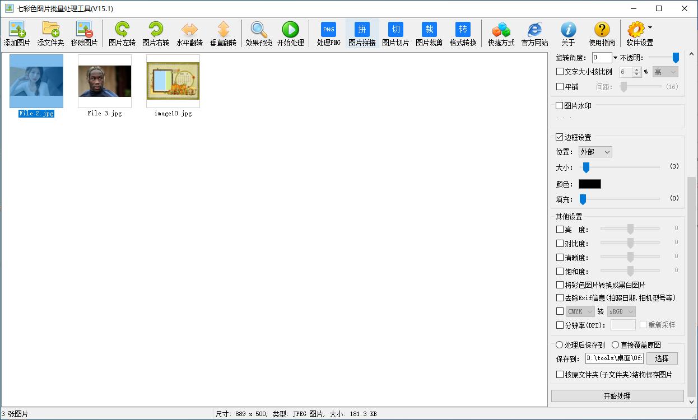Flip horizontally using 水平翻转 icon
This screenshot has height=420, width=698.
(189, 30)
